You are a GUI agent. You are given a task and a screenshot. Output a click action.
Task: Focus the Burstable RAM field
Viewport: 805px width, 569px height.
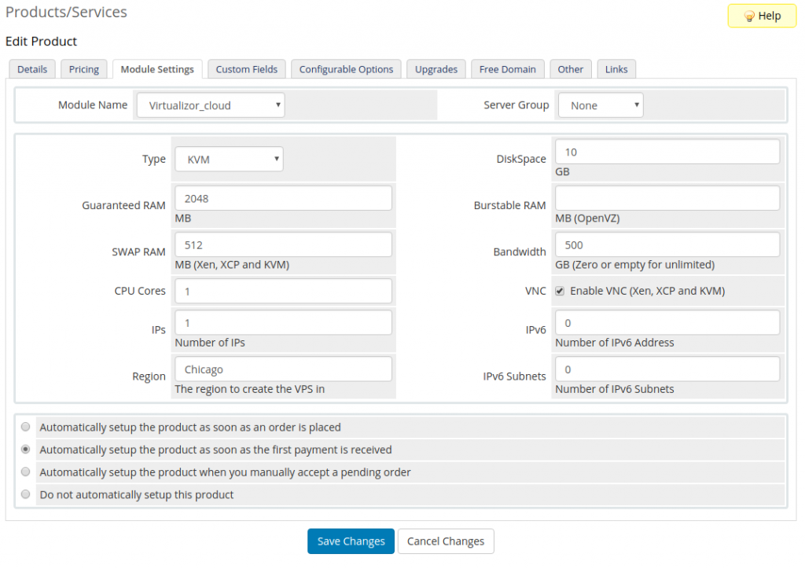[x=667, y=198]
